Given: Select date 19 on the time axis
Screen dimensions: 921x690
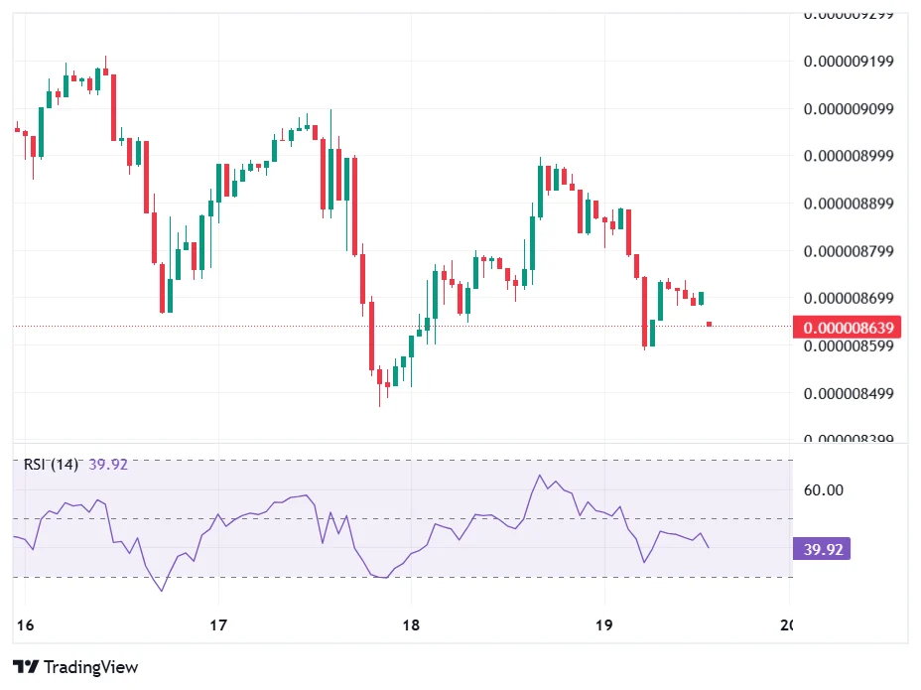Looking at the screenshot, I should (x=603, y=625).
